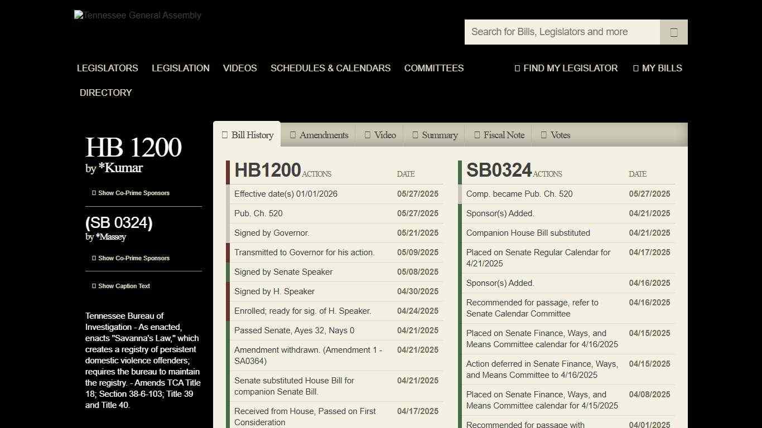Expand Show Co-Prime Sponsors for HB 1200
Viewport: 762px width, 428px height.
(x=132, y=193)
